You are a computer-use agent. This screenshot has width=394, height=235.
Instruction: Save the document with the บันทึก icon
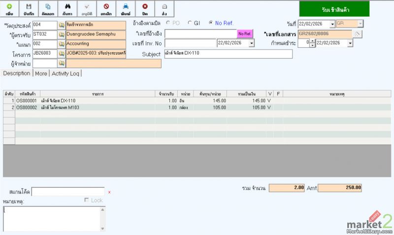[x=29, y=8]
